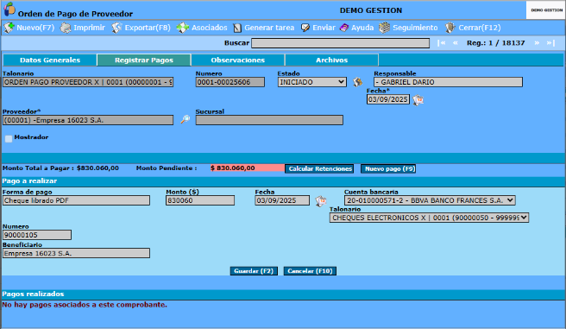This screenshot has height=329, width=566.
Task: Click the Reg.: 1 / 18137 counter
Action: (x=495, y=43)
